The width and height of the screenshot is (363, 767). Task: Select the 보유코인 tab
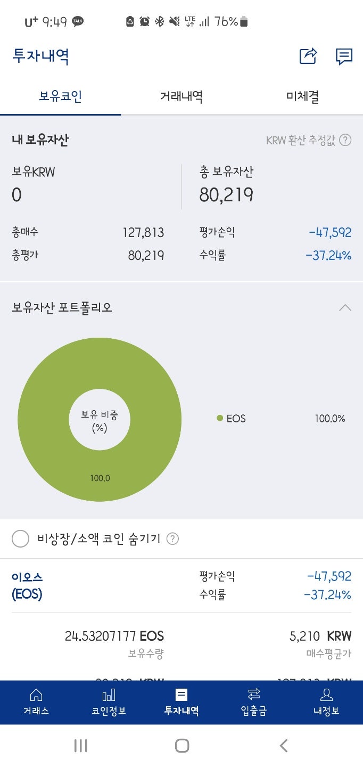click(60, 96)
